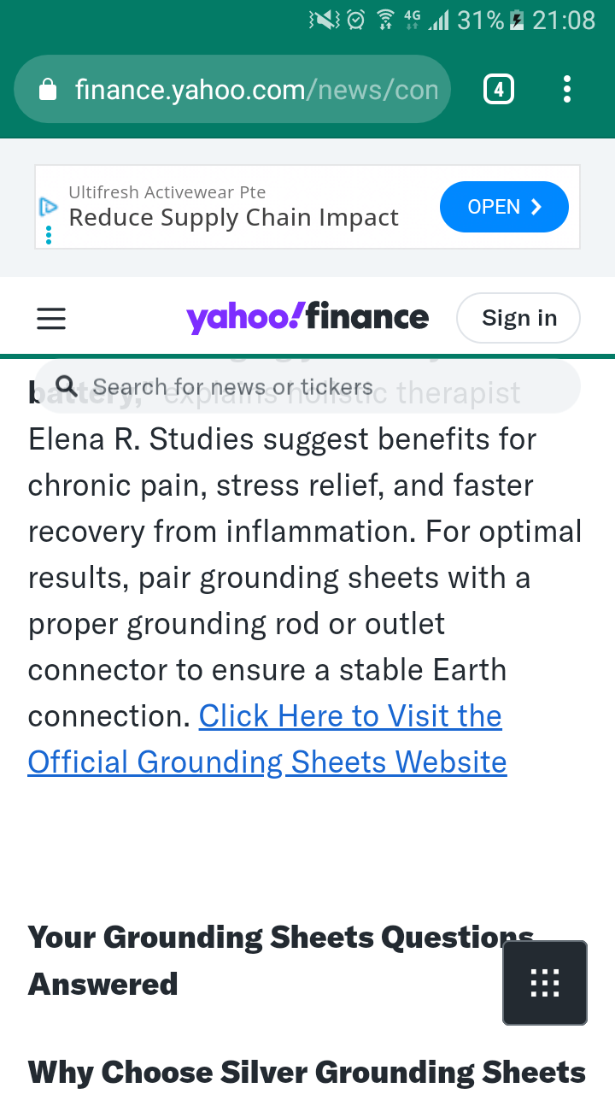The height and width of the screenshot is (1094, 615).
Task: Tap the Reduce Supply Chain Impact ad text
Action: [x=233, y=218]
